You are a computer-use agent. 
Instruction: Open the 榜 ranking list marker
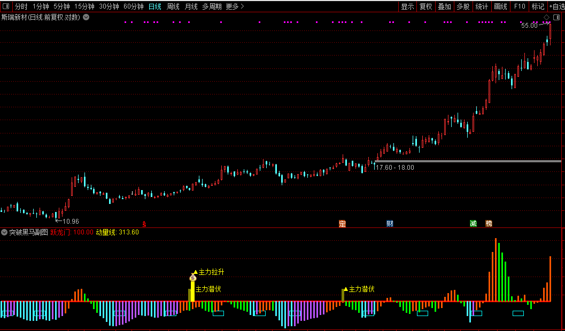tap(489, 224)
